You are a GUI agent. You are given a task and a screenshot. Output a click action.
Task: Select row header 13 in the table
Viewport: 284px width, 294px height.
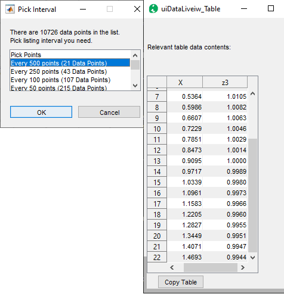(157, 161)
